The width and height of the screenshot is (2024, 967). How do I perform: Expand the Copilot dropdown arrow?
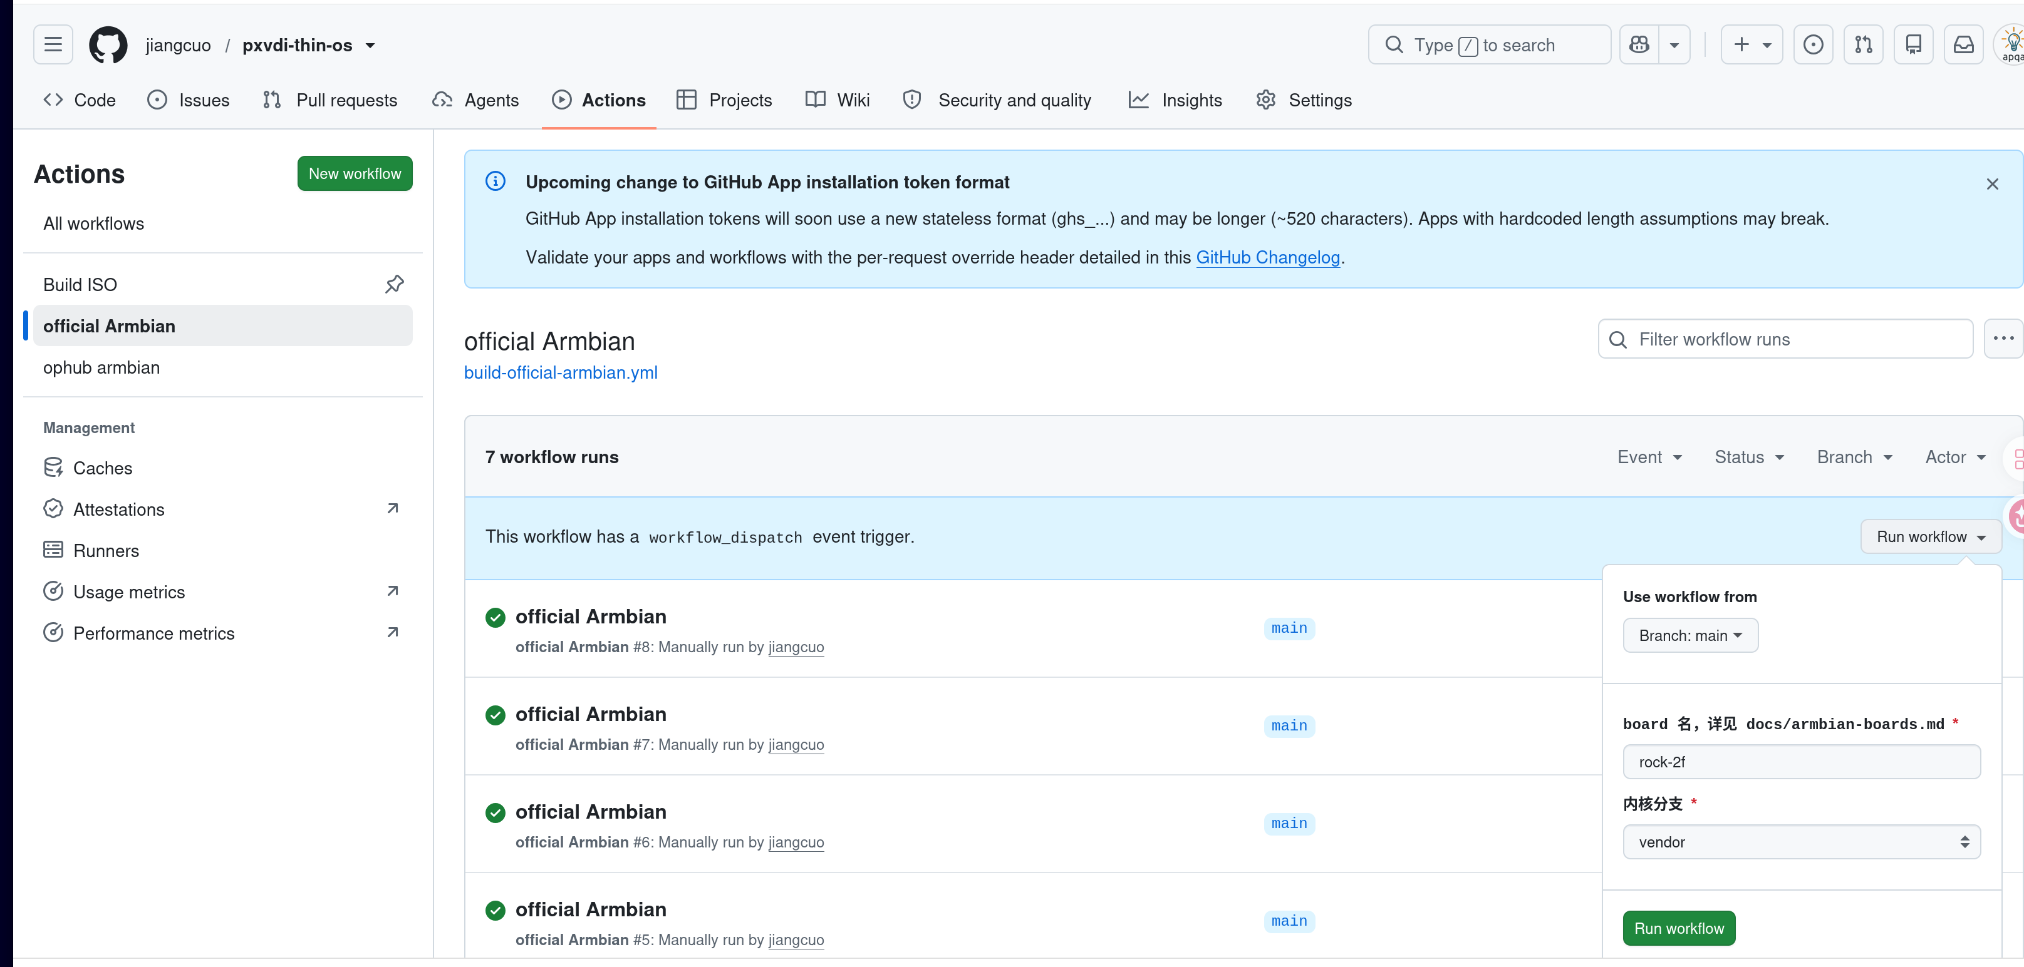pyautogui.click(x=1674, y=44)
